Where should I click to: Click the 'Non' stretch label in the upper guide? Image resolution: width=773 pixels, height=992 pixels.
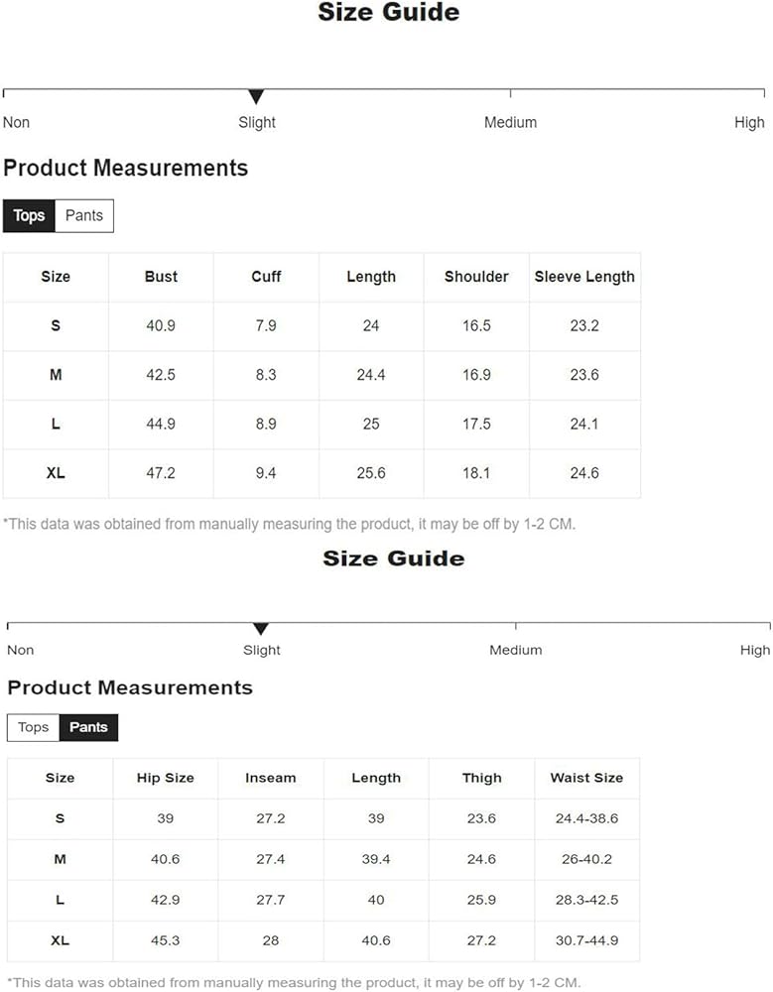tap(17, 122)
